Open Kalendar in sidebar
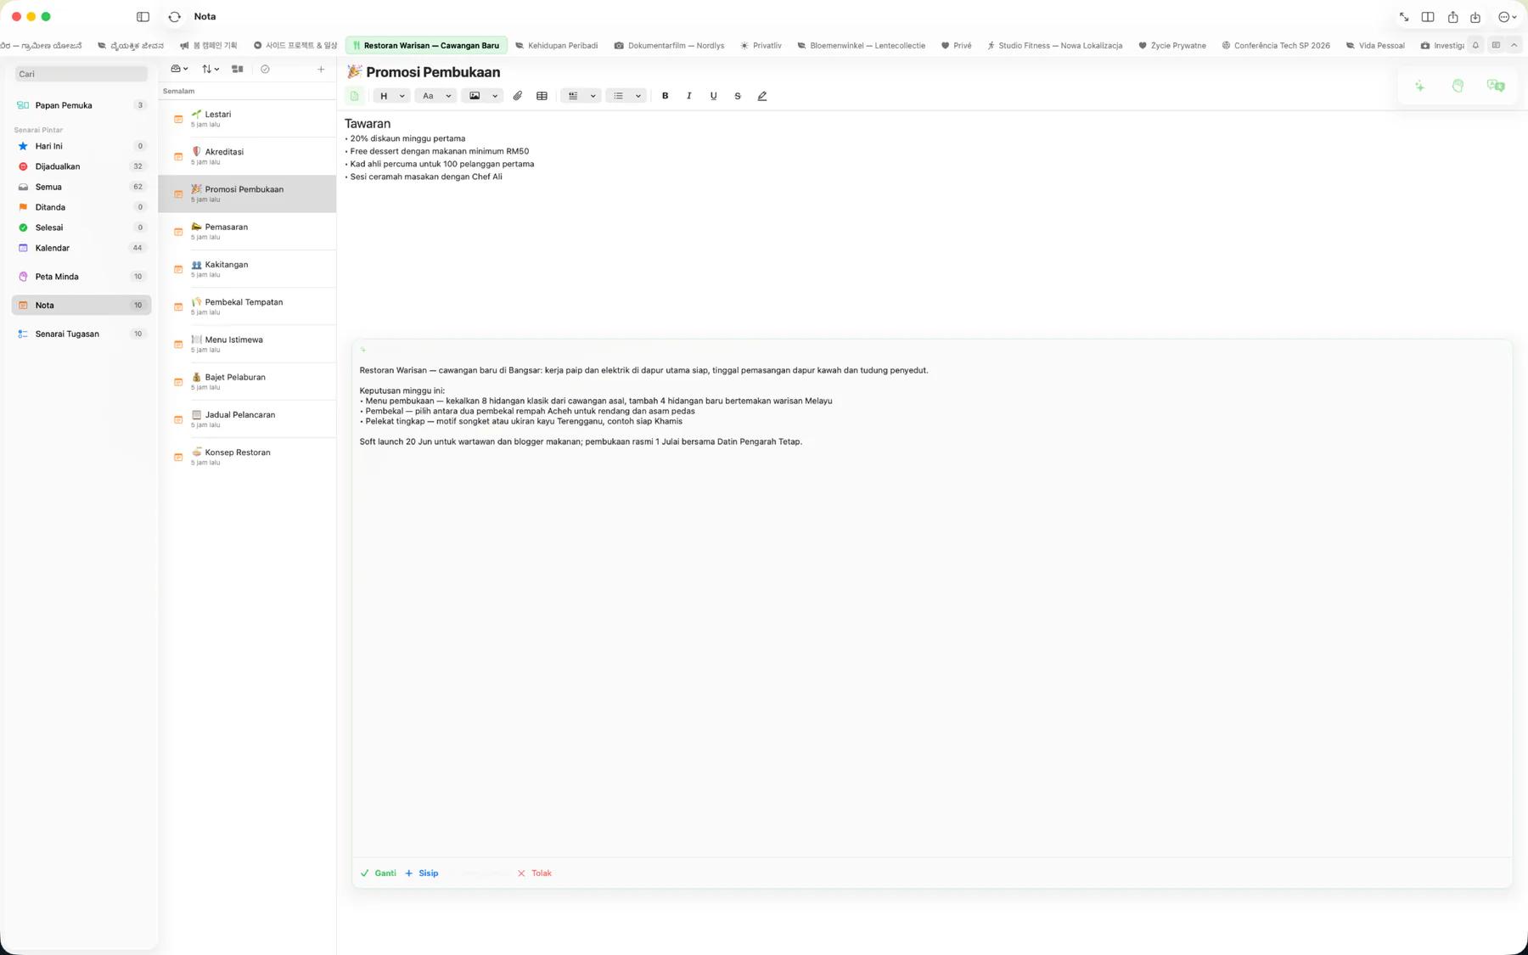Image resolution: width=1528 pixels, height=955 pixels. pos(81,248)
